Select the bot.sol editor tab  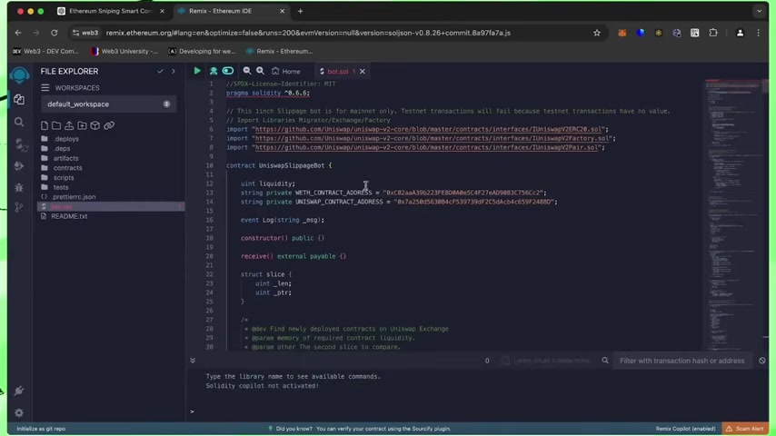337,71
